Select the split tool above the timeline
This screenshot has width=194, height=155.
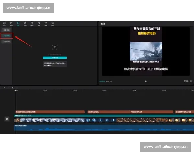[13, 88]
